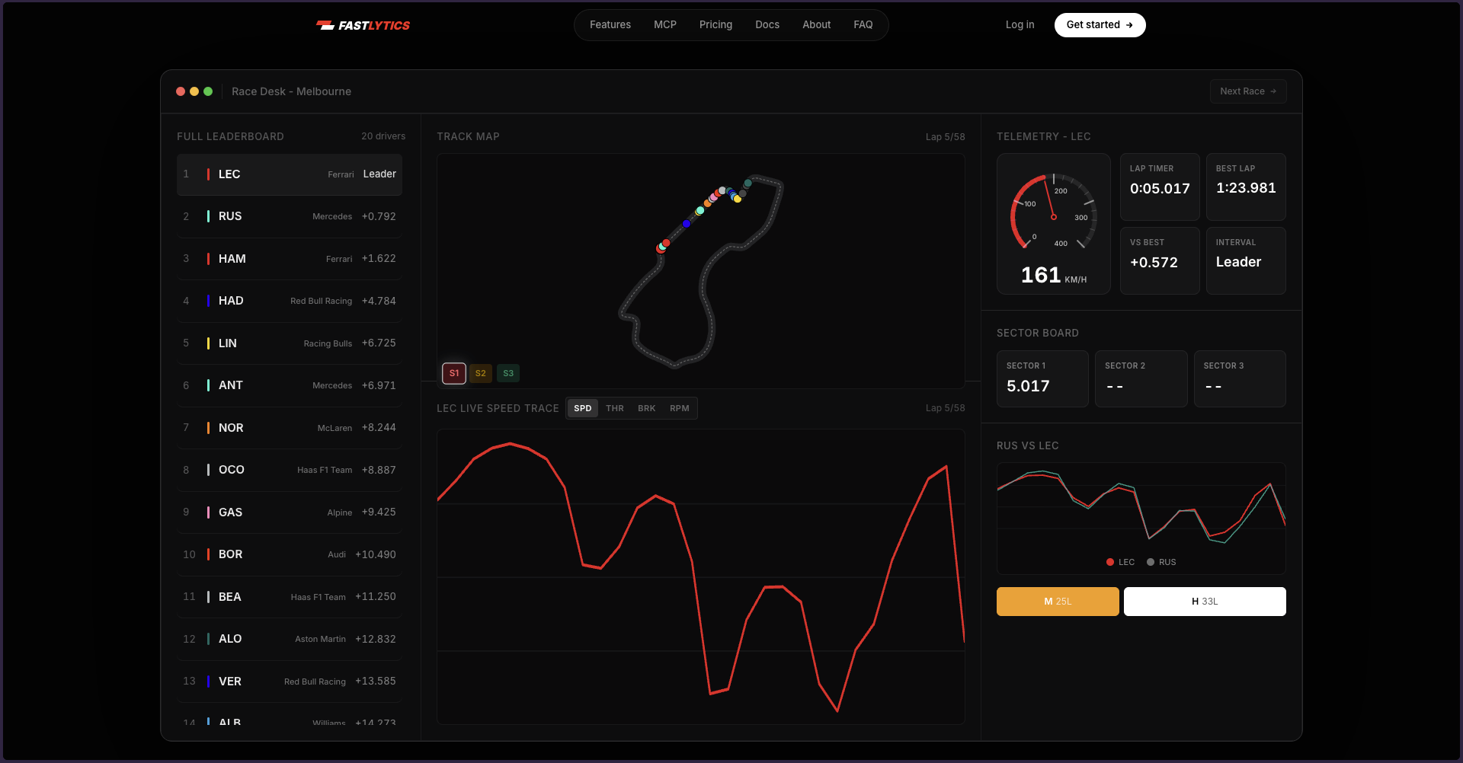The width and height of the screenshot is (1463, 763).
Task: Open the Features nav item
Action: (x=610, y=24)
